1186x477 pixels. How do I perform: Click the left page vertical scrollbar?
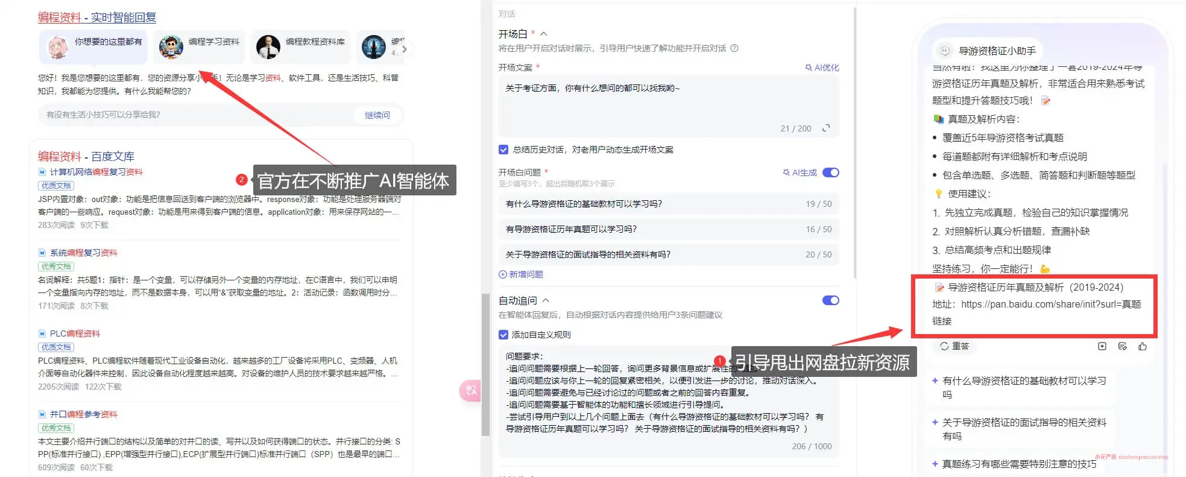485,364
